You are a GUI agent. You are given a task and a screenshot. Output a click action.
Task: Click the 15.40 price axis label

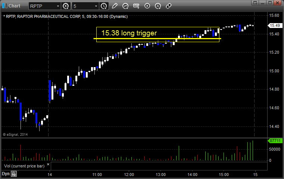point(274,34)
